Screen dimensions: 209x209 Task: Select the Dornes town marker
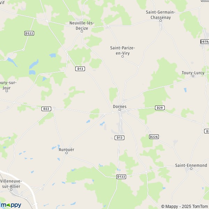pos(120,110)
